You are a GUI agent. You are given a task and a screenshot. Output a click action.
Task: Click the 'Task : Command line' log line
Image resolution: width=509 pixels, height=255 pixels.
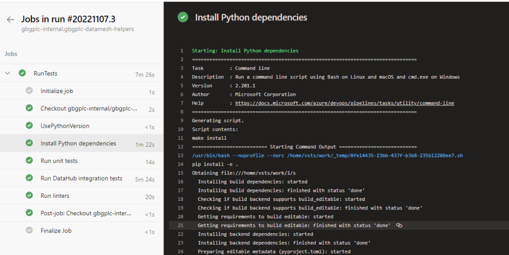pyautogui.click(x=231, y=68)
